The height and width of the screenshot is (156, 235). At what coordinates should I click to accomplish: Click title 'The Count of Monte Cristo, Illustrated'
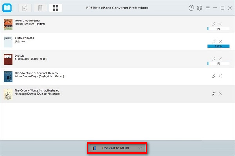click(x=37, y=90)
